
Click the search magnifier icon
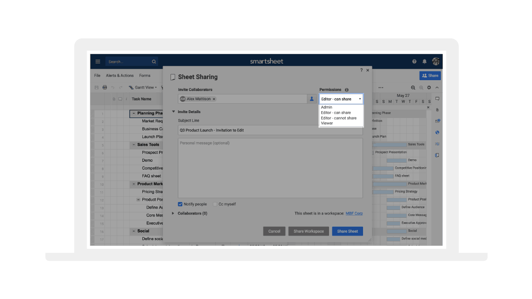tap(154, 61)
